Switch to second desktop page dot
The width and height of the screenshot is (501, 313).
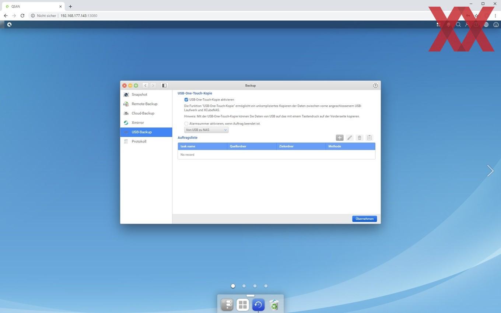(244, 286)
